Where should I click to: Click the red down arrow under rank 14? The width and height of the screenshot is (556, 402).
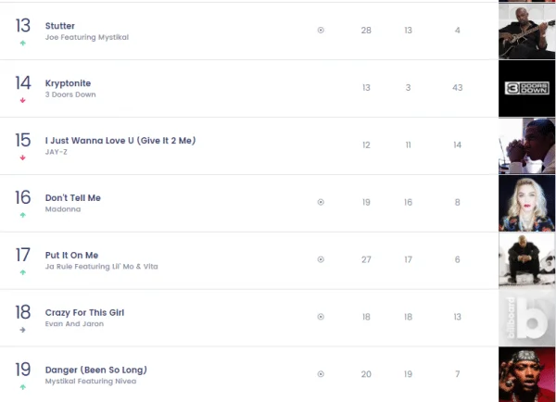tap(22, 100)
